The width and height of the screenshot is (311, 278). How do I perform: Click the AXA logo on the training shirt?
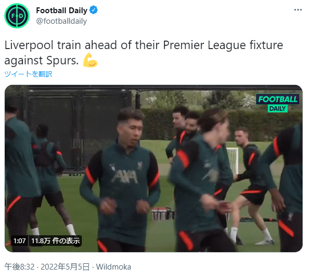tap(125, 177)
